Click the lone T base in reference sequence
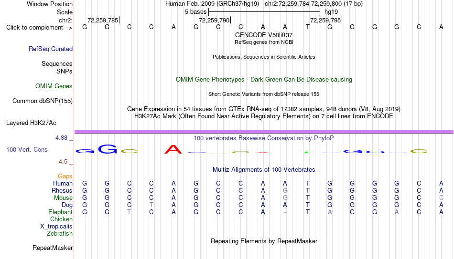Screen dimensions: 454x259 tap(307, 27)
